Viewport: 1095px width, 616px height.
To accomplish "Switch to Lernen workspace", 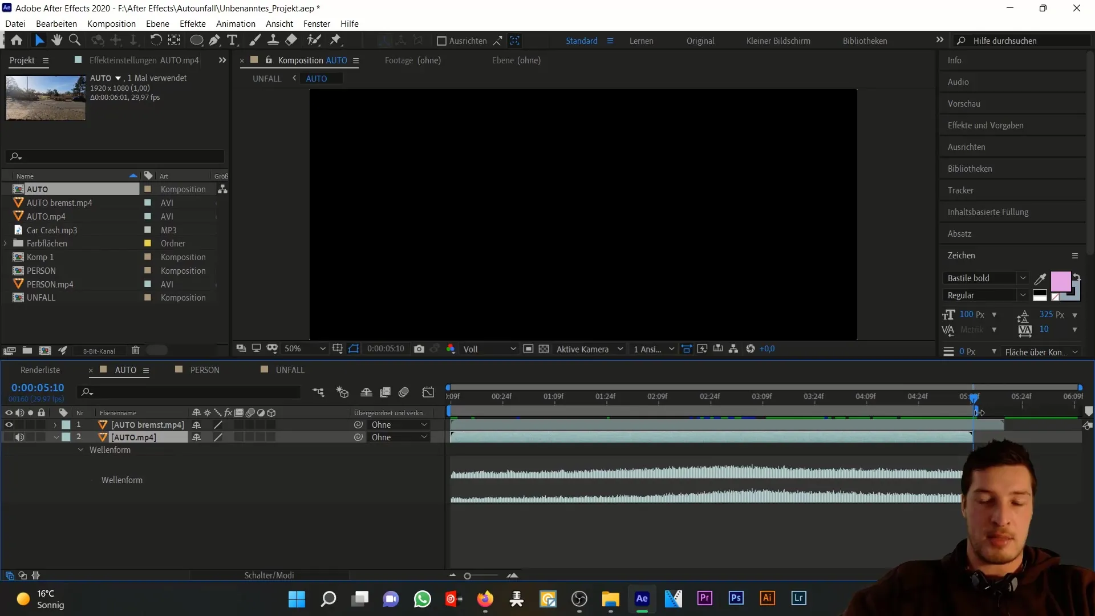I will [x=642, y=41].
